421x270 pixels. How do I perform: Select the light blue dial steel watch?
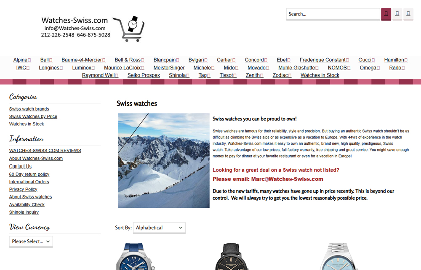click(338, 257)
